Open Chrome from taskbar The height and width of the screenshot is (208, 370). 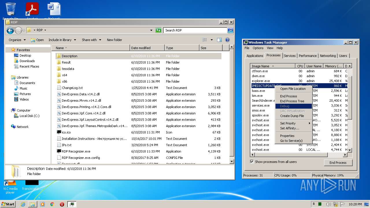52,204
